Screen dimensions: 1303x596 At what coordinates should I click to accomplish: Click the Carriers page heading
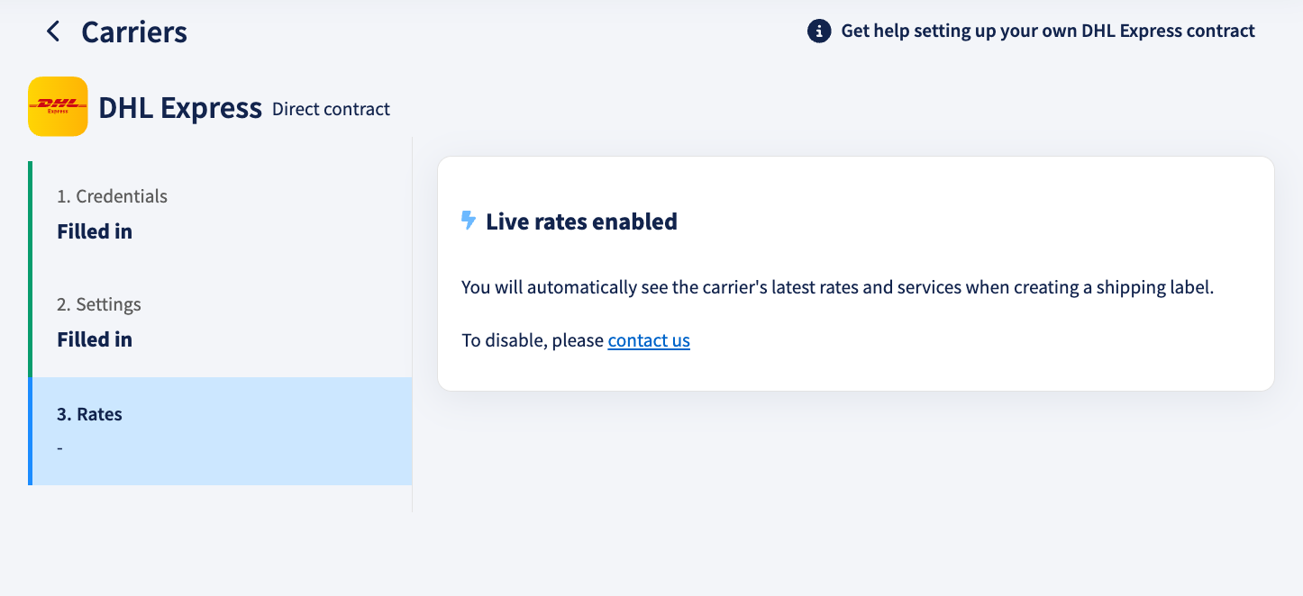134,32
